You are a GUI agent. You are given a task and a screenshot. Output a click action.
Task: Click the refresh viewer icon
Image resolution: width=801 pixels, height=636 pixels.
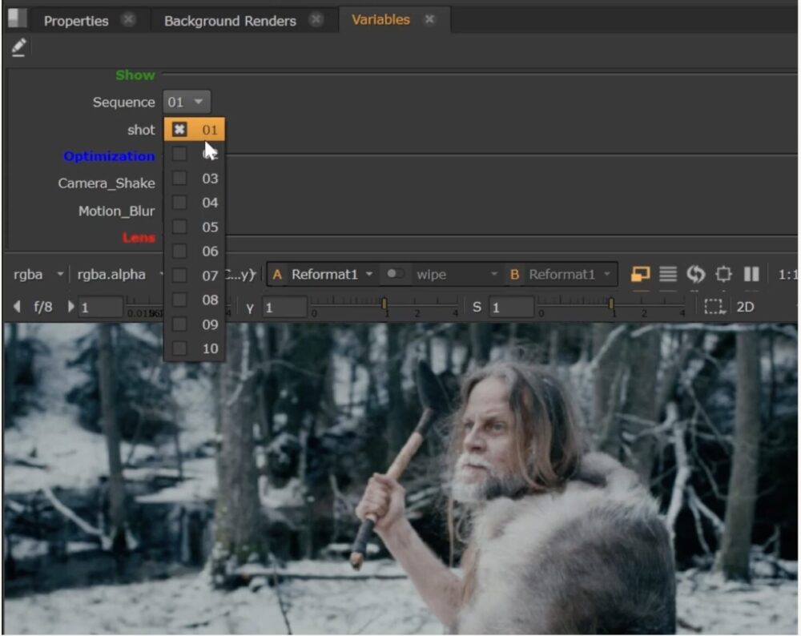tap(695, 274)
